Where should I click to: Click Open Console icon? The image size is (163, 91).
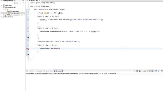(x=162, y=71)
